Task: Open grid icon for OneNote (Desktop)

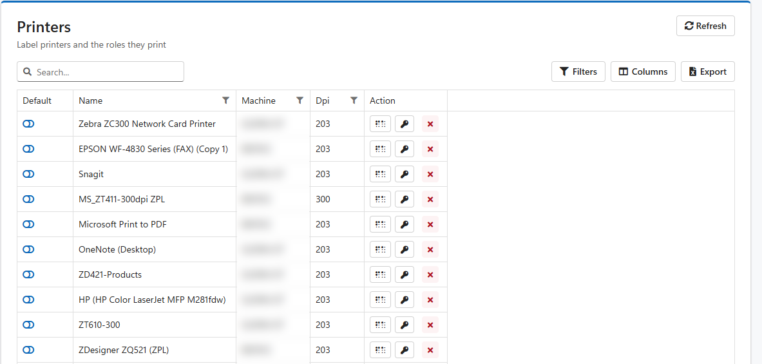Action: [x=380, y=250]
